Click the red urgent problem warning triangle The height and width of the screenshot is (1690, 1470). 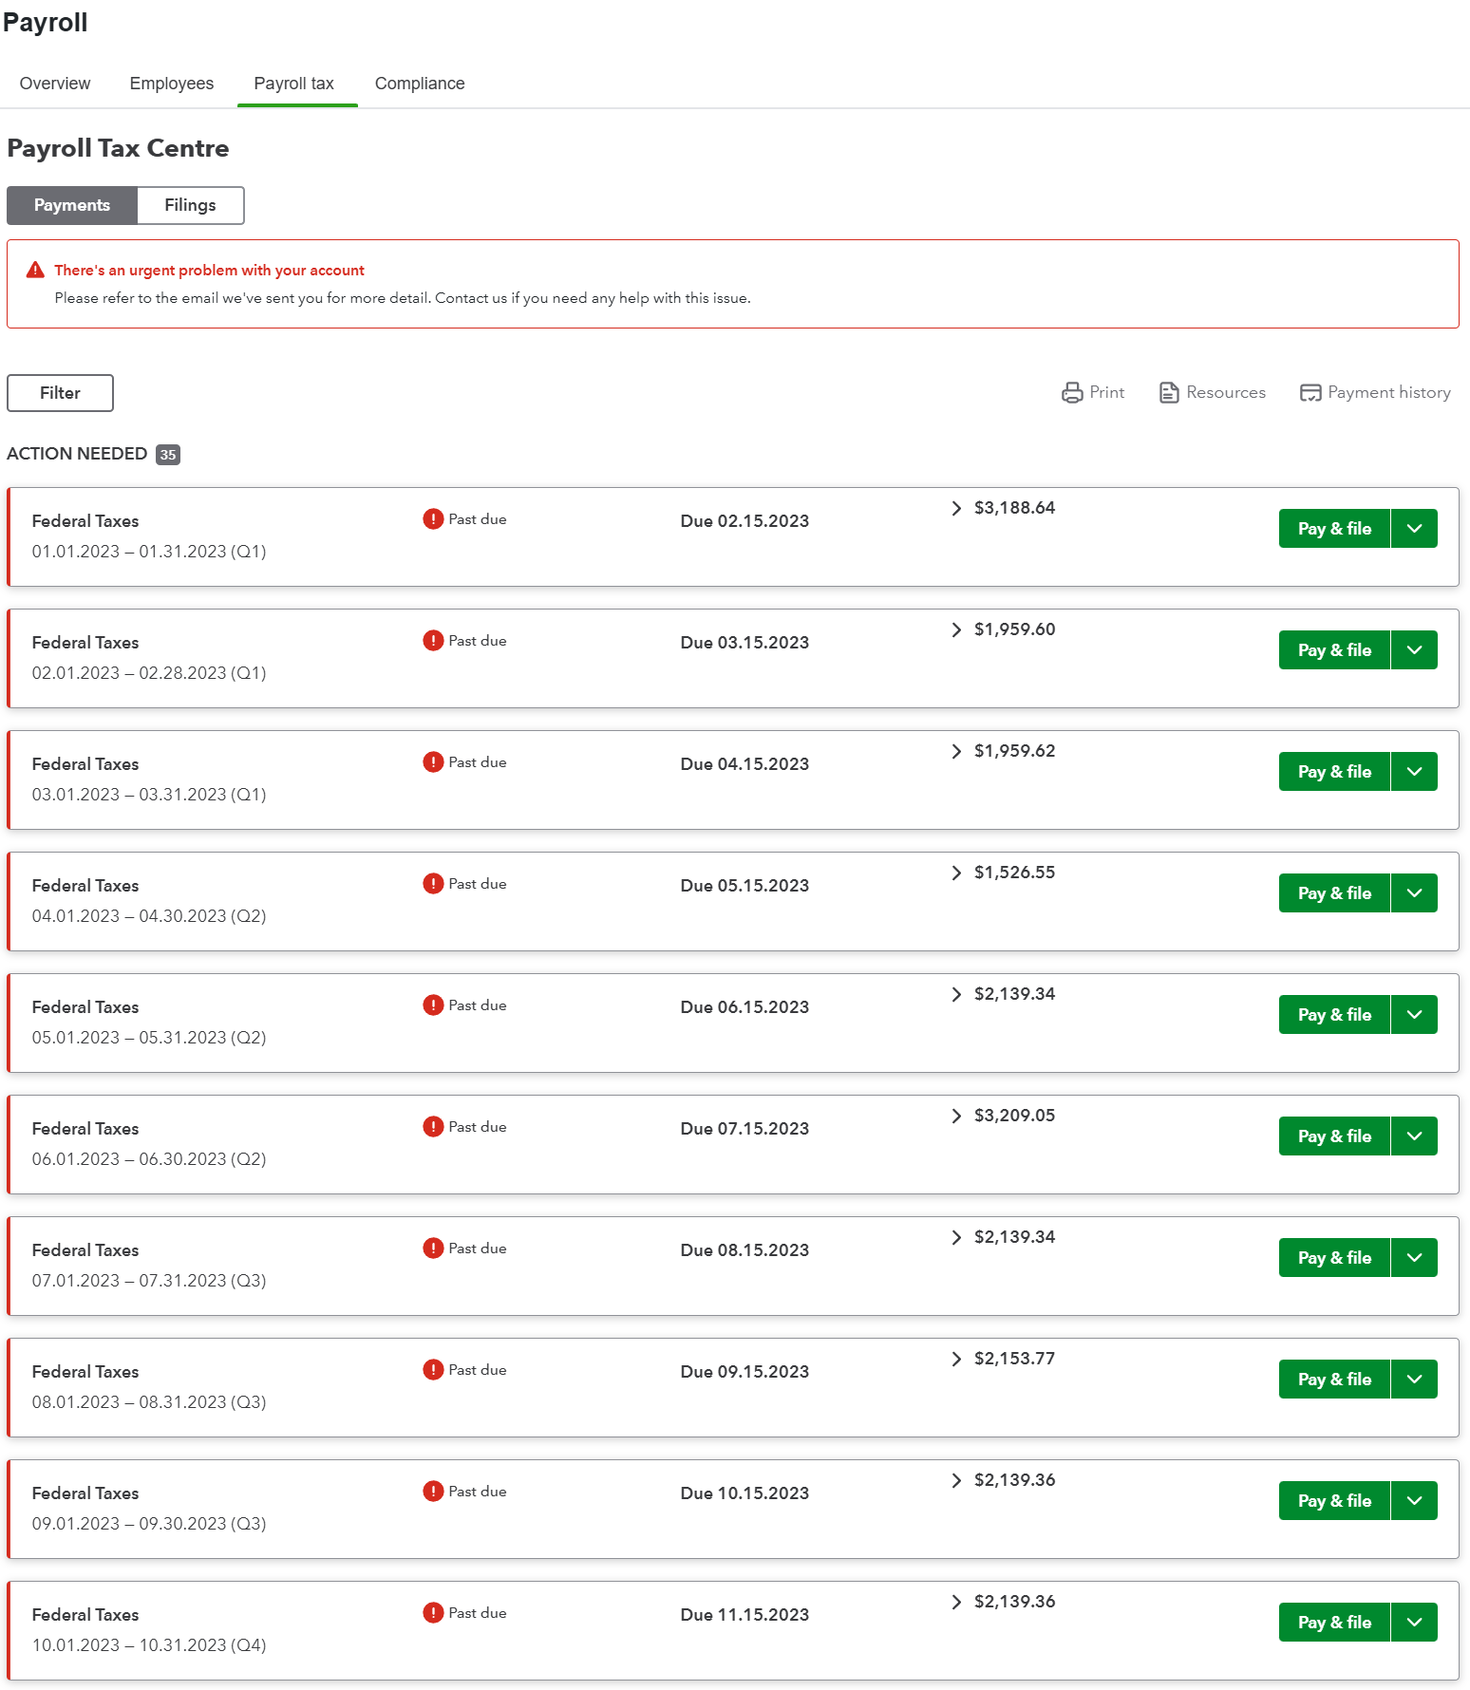35,270
